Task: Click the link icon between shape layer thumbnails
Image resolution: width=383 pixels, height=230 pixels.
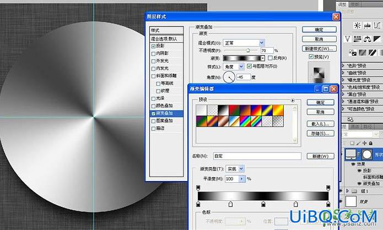Action: coord(359,155)
